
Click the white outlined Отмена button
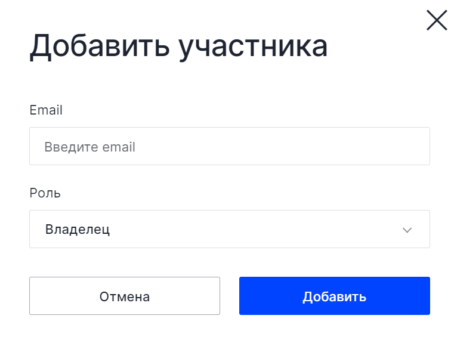125,296
